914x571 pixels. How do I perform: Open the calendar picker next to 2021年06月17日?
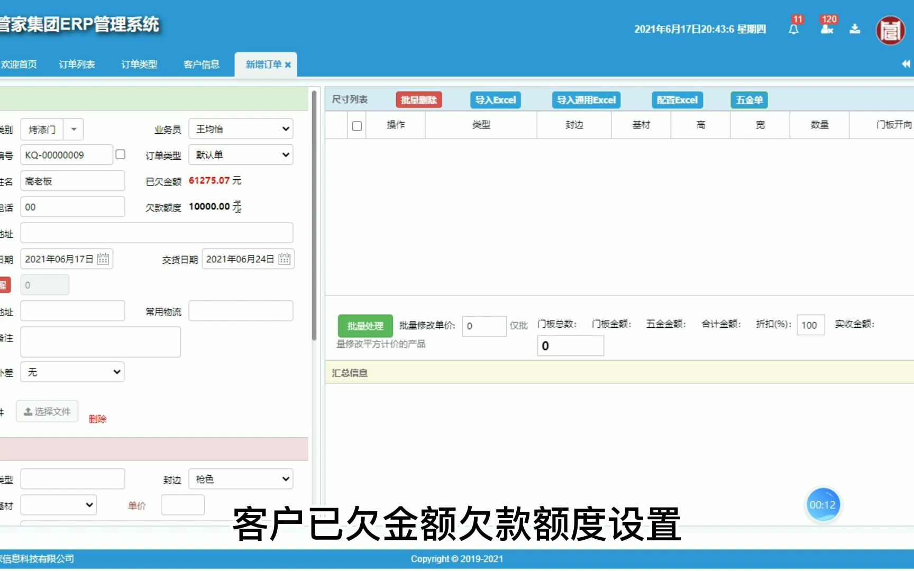click(104, 259)
